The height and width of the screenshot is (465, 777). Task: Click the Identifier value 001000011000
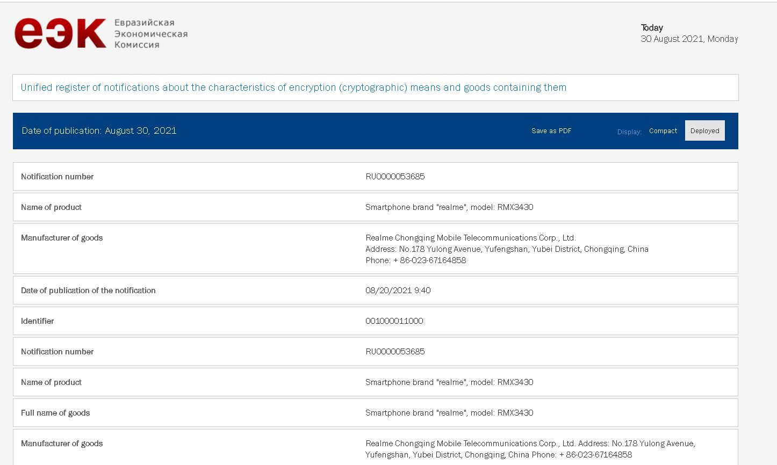click(393, 321)
